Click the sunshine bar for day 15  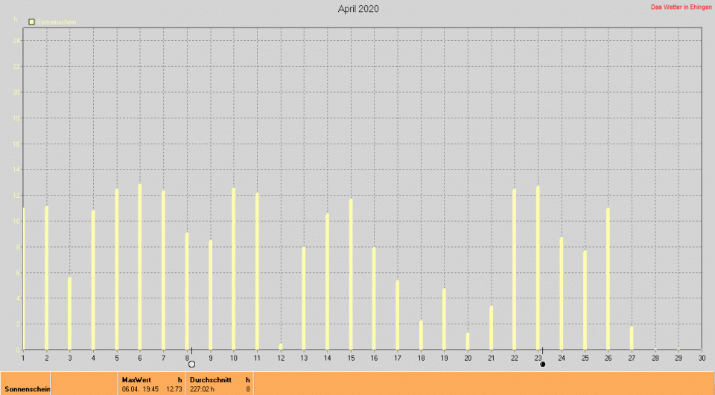click(351, 274)
